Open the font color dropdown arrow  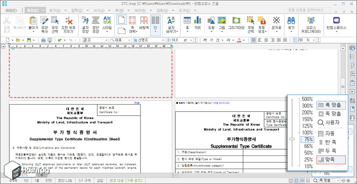(x=244, y=40)
